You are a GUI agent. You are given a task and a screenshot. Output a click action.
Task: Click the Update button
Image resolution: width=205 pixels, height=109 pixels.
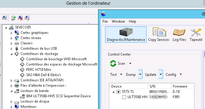(151, 74)
